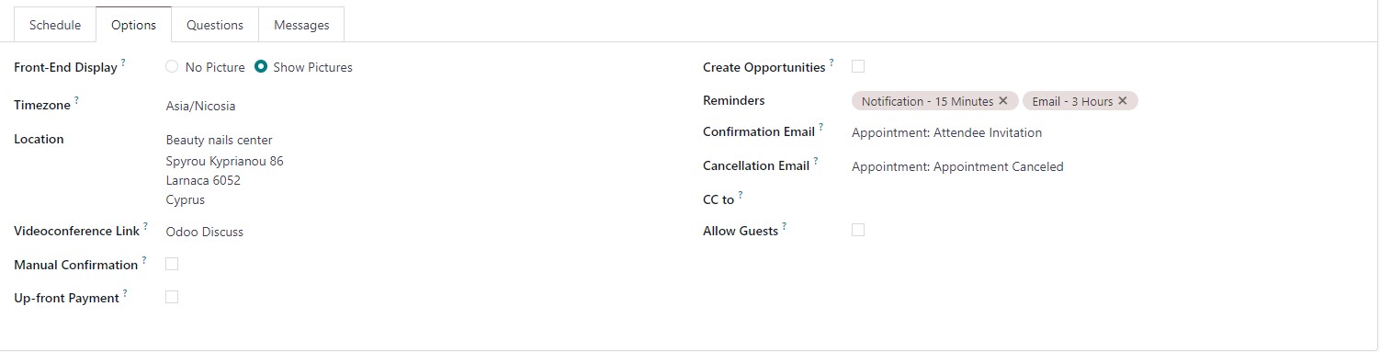This screenshot has width=1380, height=352.
Task: Enable the Manual Confirmation checkbox
Action: (172, 264)
